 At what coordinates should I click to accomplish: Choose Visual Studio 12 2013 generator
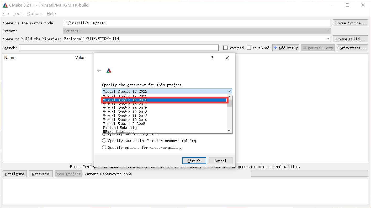[165, 112]
